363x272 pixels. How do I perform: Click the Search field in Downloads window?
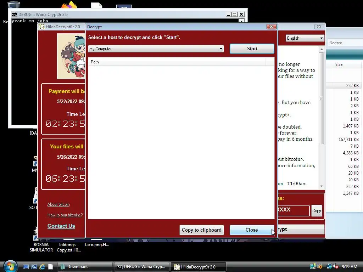(x=345, y=42)
